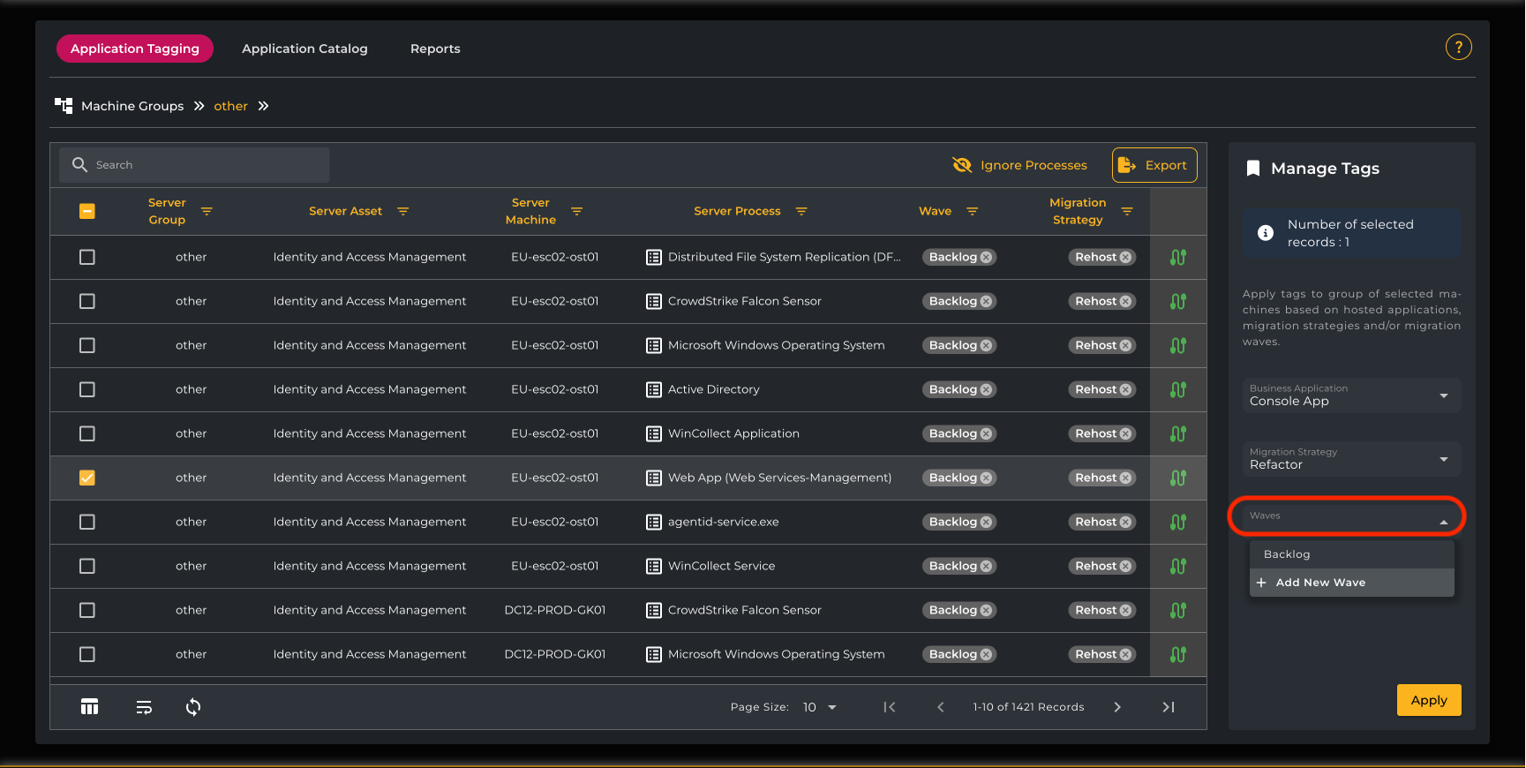1526x768 pixels.
Task: Click the green dependency icon for Active Directory row
Action: [x=1177, y=389]
